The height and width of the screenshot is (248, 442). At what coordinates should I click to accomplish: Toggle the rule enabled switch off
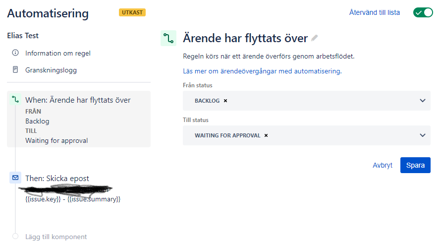point(423,12)
